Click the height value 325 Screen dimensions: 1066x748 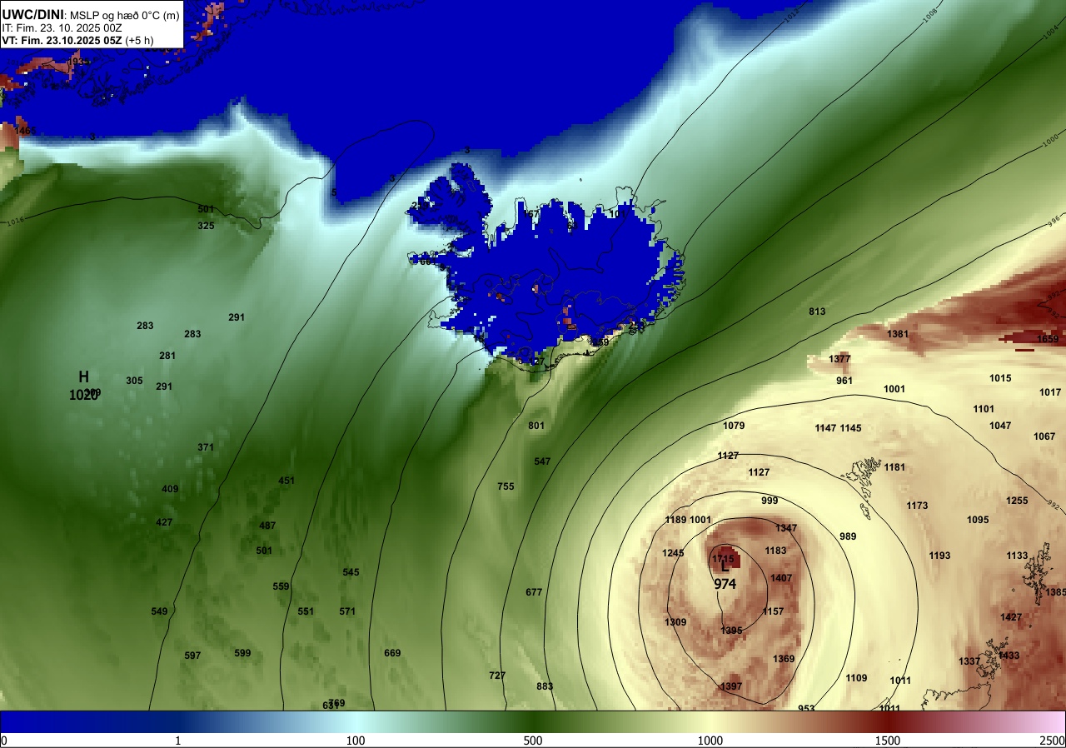click(206, 226)
